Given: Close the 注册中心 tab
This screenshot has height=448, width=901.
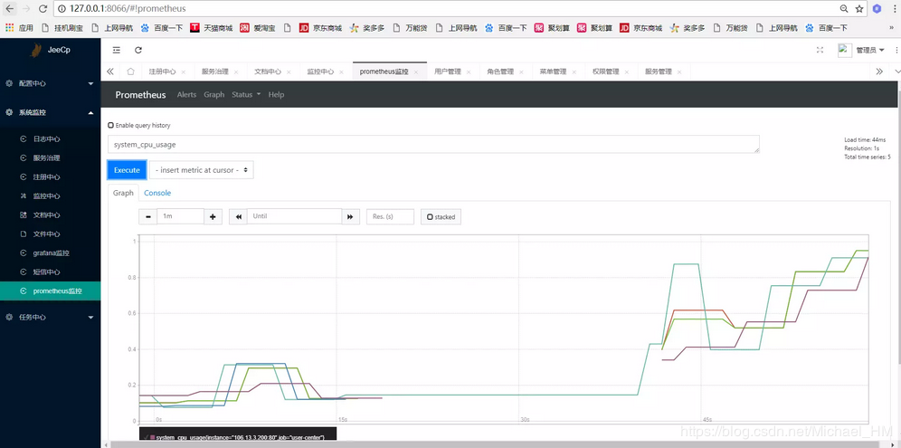Looking at the screenshot, I should (184, 72).
